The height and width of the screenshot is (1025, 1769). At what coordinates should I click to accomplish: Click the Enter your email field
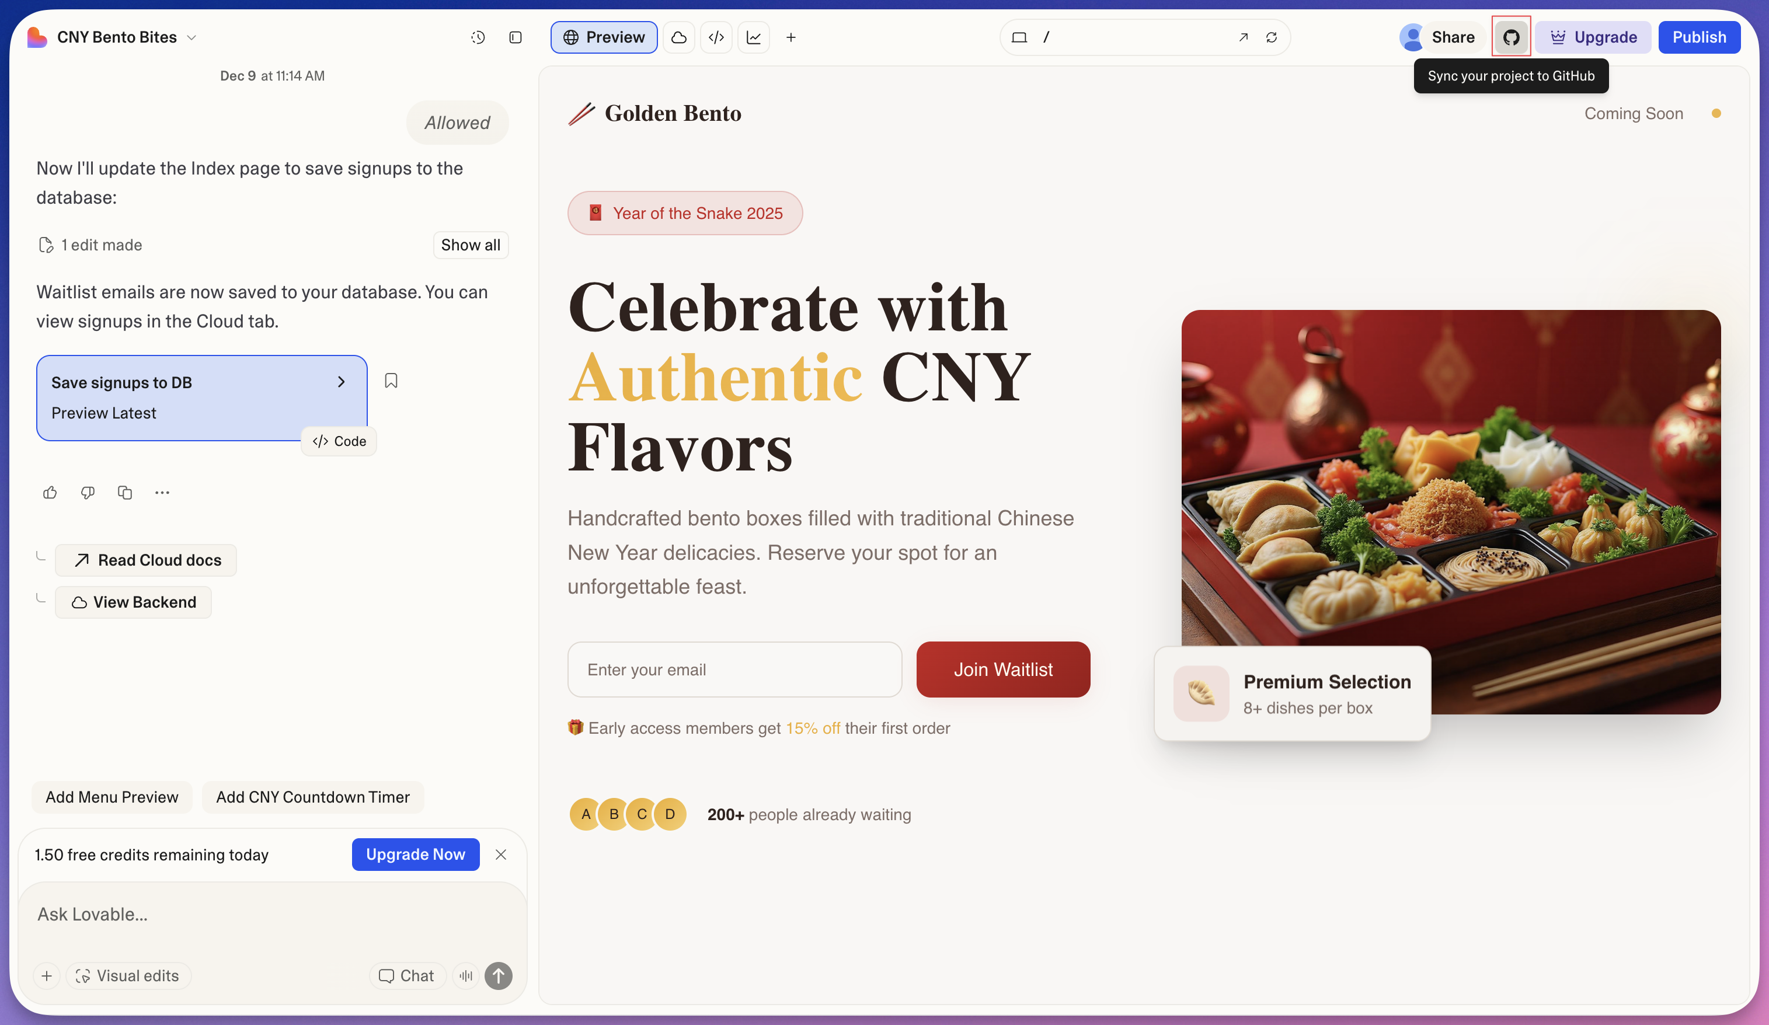[x=734, y=669]
